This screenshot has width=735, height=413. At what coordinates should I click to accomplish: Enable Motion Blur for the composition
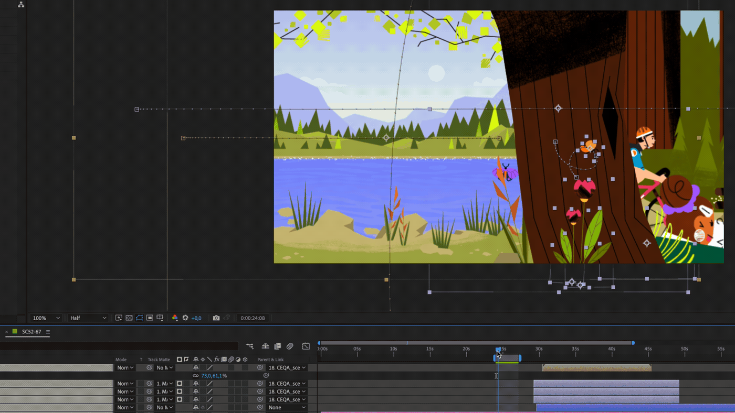[290, 346]
